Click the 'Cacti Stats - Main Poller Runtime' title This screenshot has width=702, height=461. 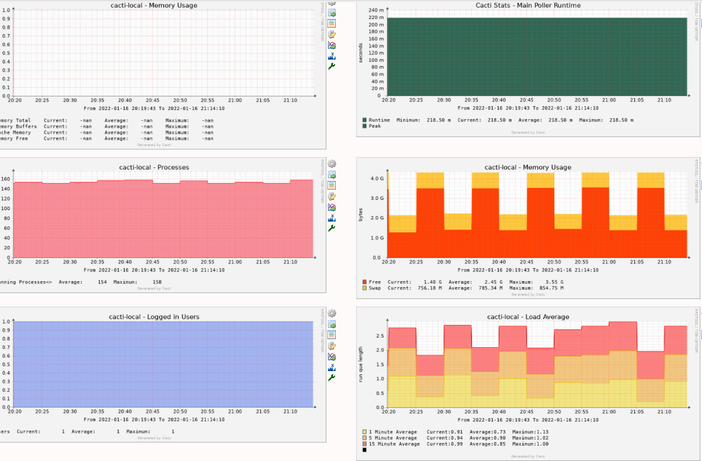tap(528, 5)
